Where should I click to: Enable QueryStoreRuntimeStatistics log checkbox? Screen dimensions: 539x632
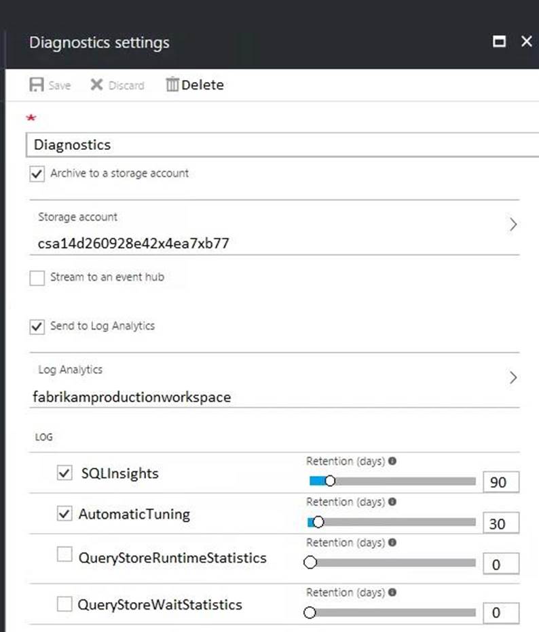(x=64, y=555)
